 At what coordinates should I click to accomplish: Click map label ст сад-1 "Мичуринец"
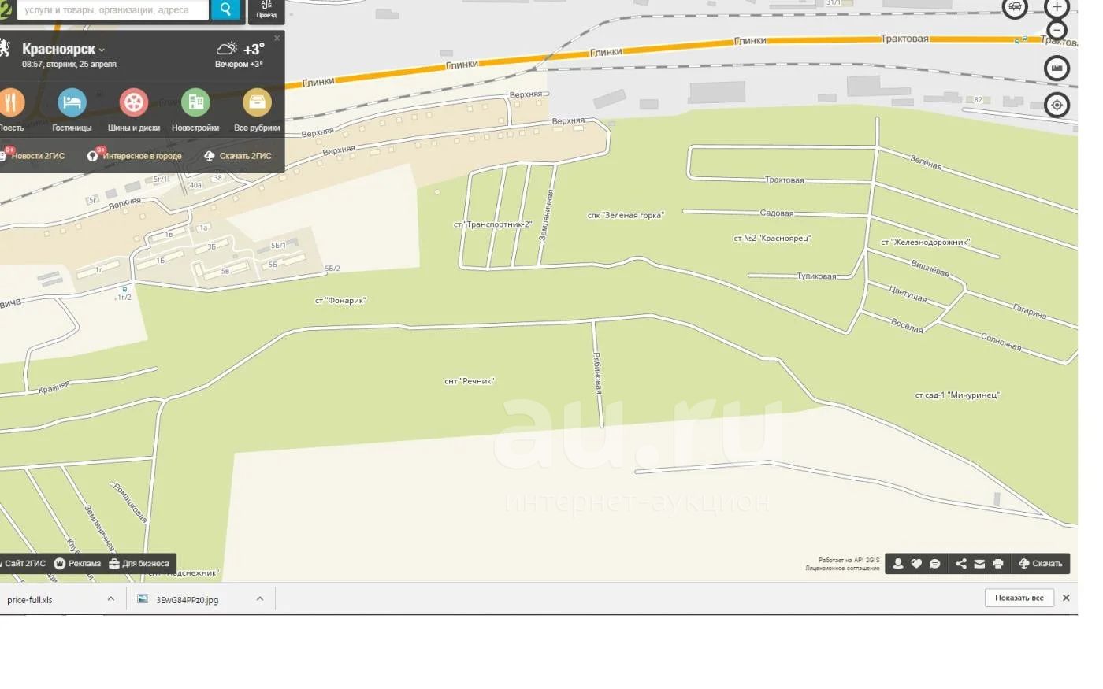pyautogui.click(x=957, y=395)
